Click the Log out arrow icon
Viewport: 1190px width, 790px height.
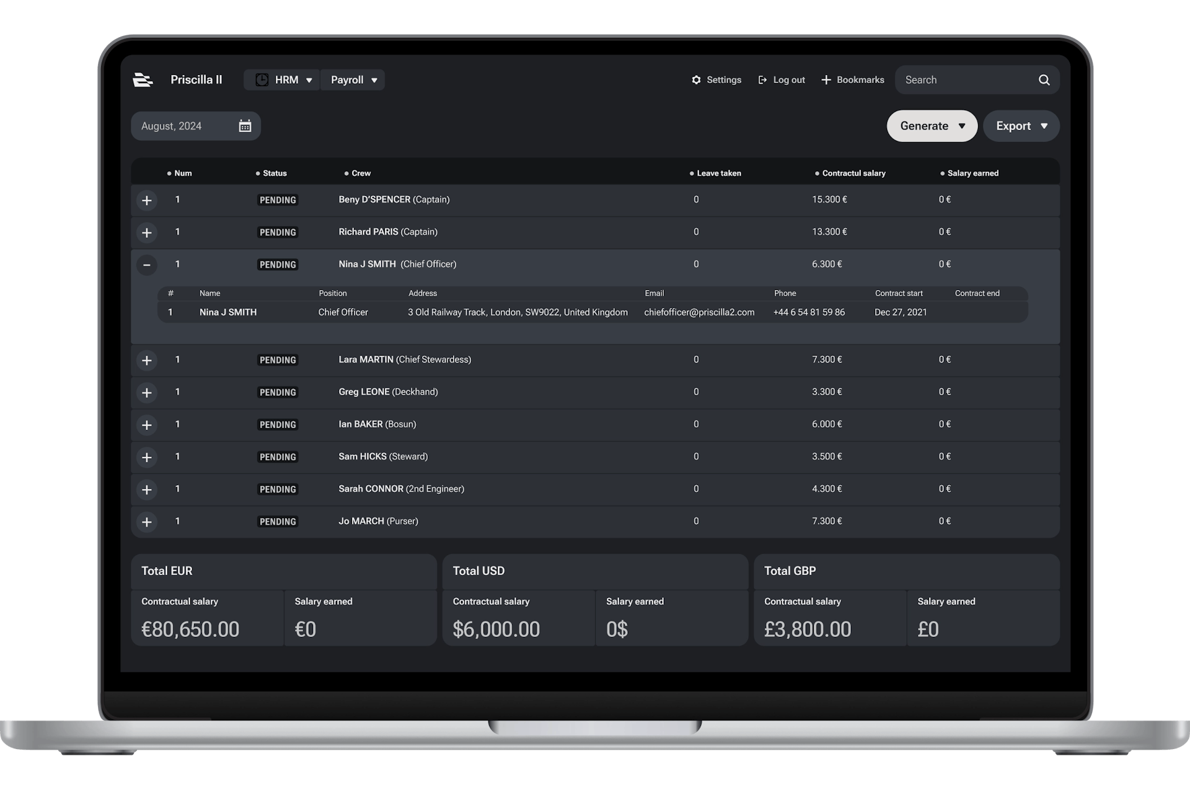coord(762,80)
